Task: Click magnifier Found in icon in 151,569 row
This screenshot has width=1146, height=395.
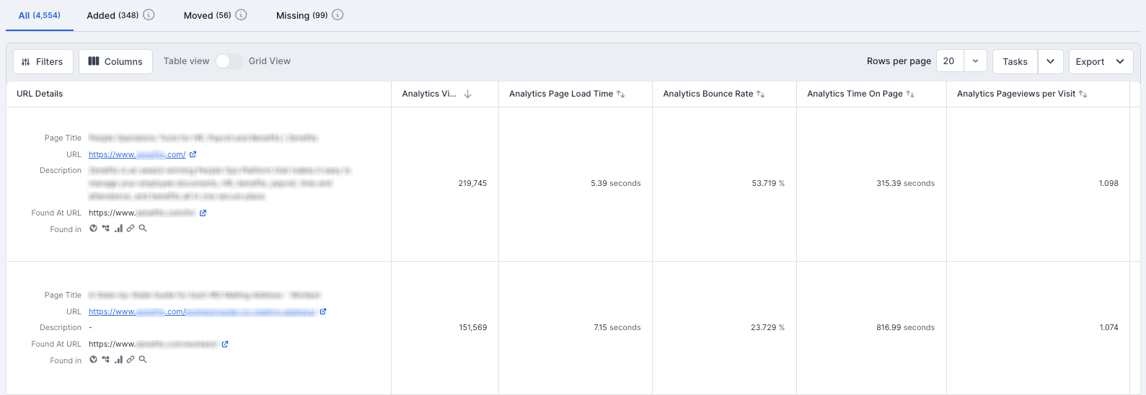Action: tap(143, 360)
